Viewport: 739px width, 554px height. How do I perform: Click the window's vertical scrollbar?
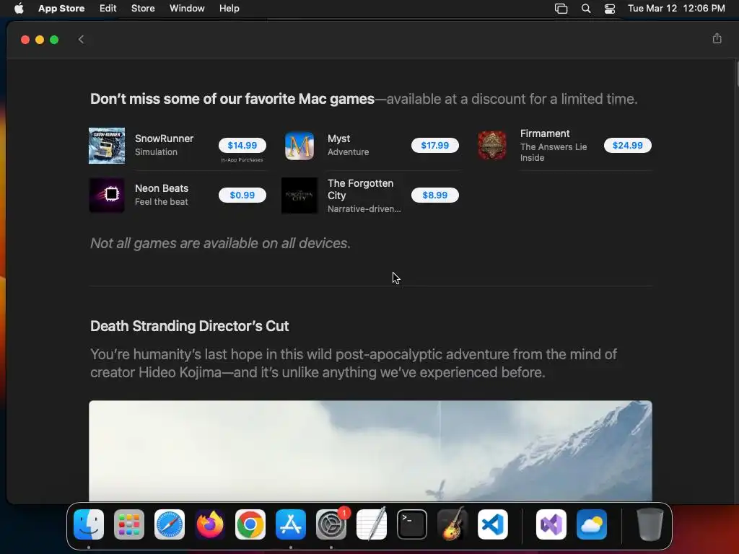737,74
